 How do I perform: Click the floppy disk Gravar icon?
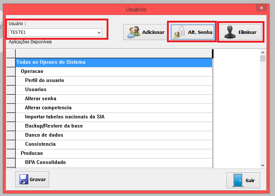pyautogui.click(x=23, y=179)
